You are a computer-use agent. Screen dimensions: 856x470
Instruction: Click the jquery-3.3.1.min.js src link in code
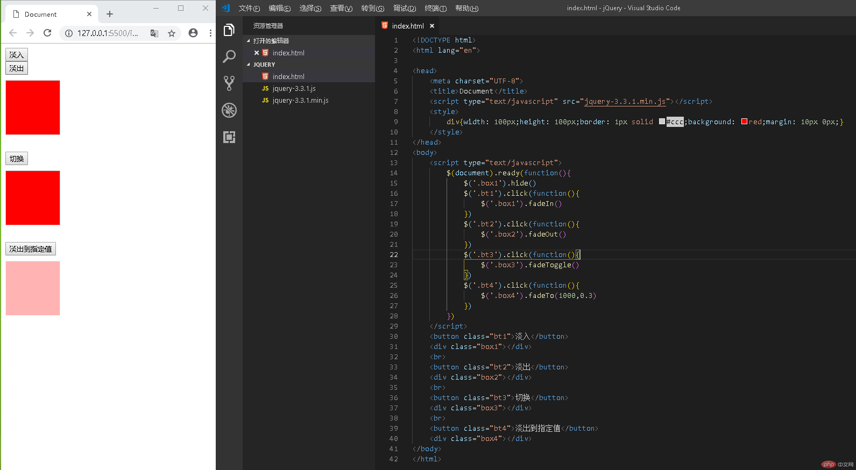626,102
